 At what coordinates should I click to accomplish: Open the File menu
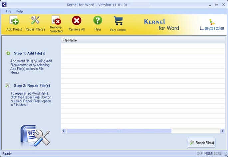tap(9, 11)
